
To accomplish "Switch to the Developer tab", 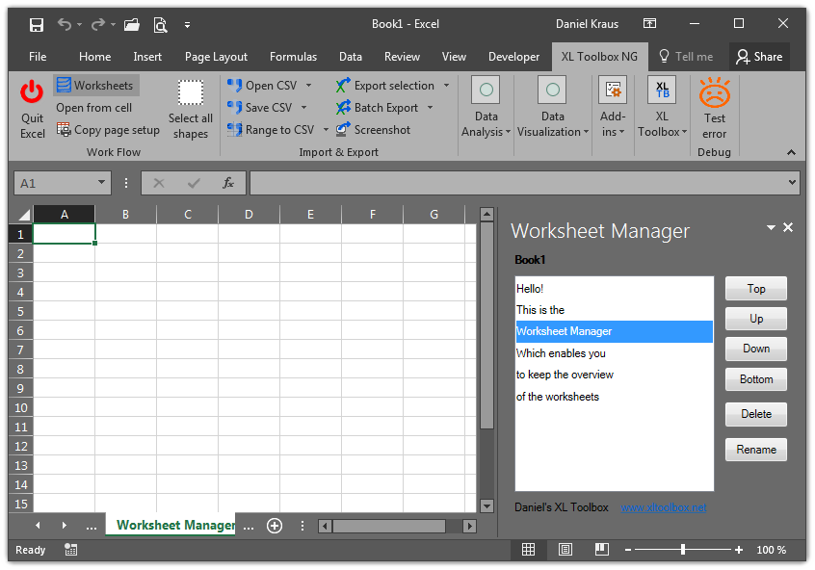I will pyautogui.click(x=514, y=57).
